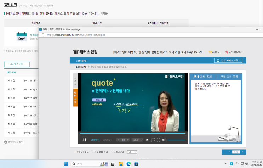This screenshot has height=168, width=263.
Task: Open Microsoft Store from taskbar
Action: [x=136, y=164]
